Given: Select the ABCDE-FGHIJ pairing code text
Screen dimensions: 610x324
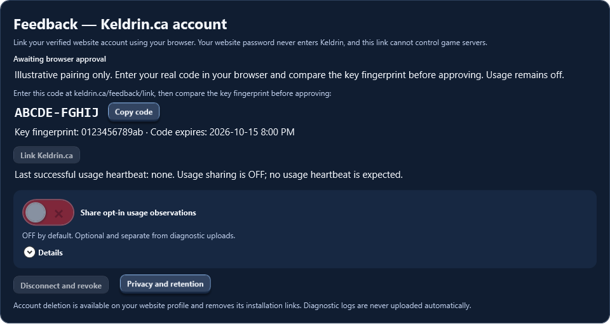Looking at the screenshot, I should [x=57, y=112].
